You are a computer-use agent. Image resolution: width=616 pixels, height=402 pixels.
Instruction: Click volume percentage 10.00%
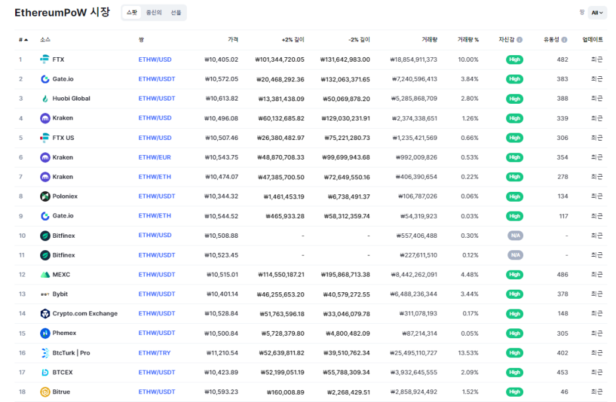[469, 60]
